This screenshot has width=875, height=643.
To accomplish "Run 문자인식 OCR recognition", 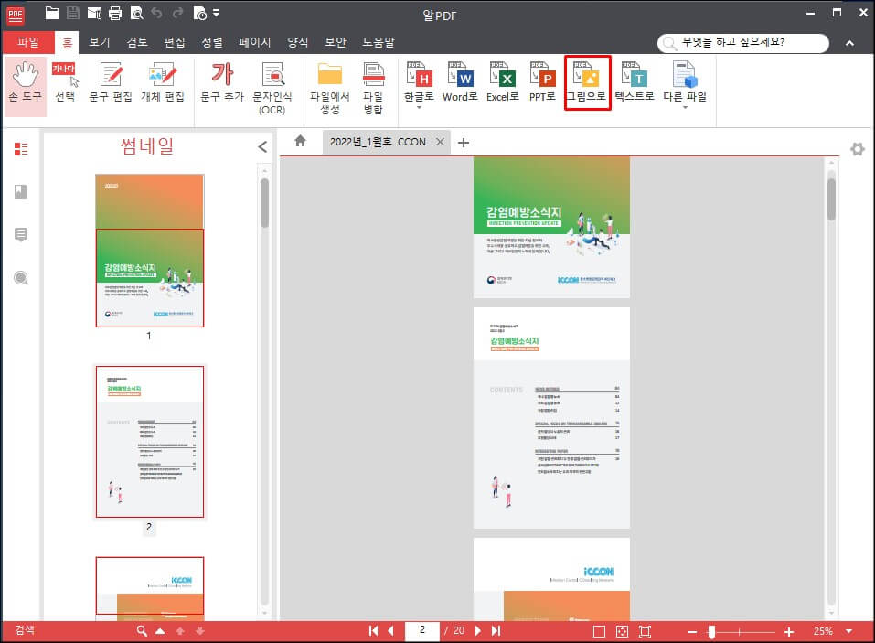I will tap(272, 82).
